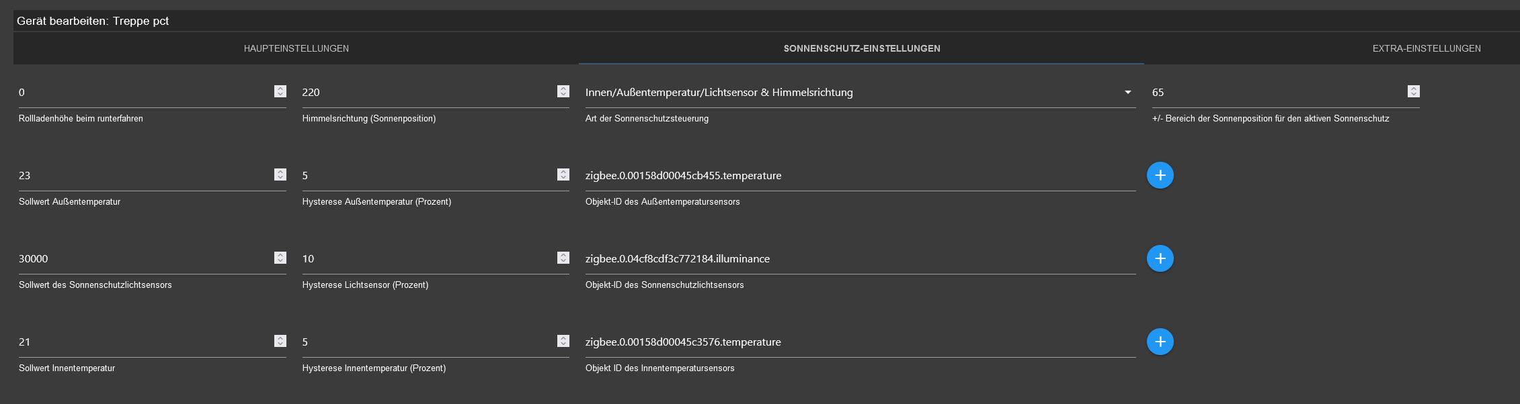
Task: Click the illuminance object ID text field
Action: coord(859,259)
